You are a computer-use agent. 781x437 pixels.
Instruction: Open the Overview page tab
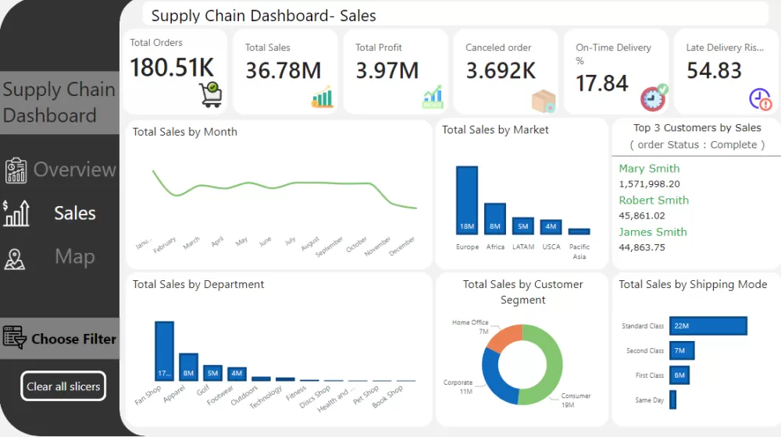coord(74,169)
